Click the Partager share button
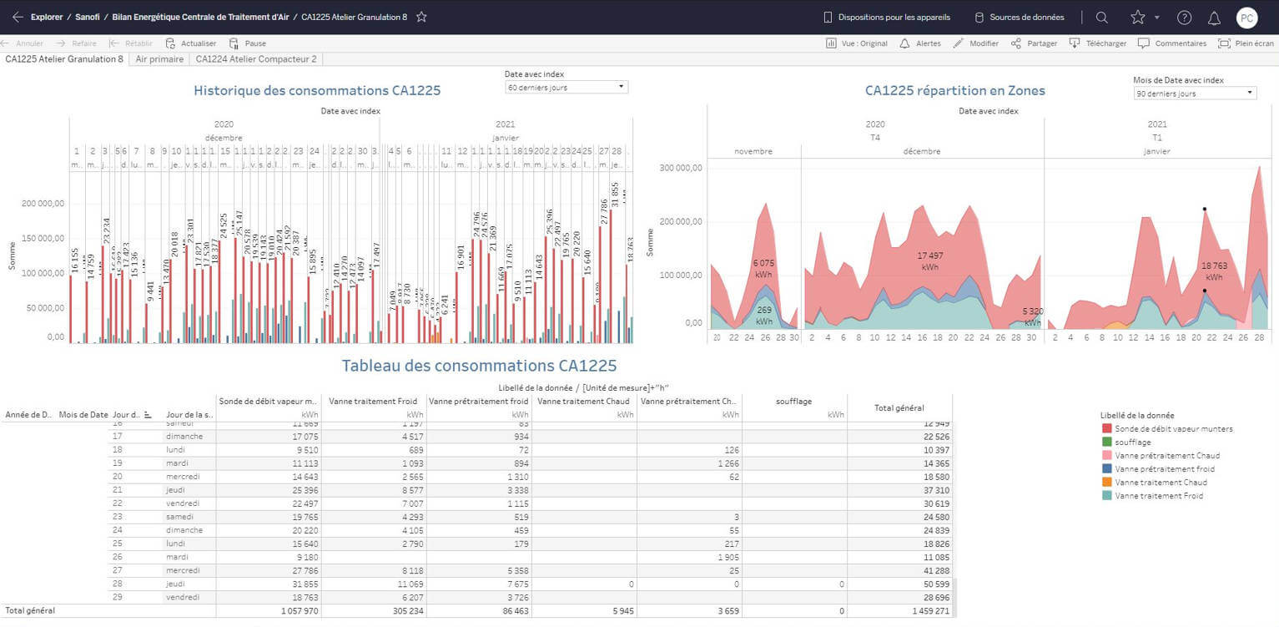Viewport: 1279px width, 627px height. coord(1035,43)
